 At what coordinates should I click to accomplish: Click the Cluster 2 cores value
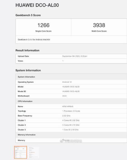point(71,125)
